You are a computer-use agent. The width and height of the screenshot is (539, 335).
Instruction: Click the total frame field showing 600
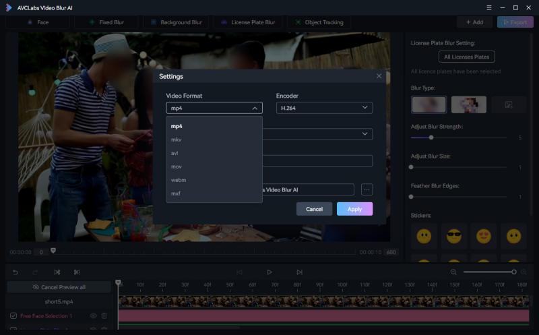coord(391,252)
